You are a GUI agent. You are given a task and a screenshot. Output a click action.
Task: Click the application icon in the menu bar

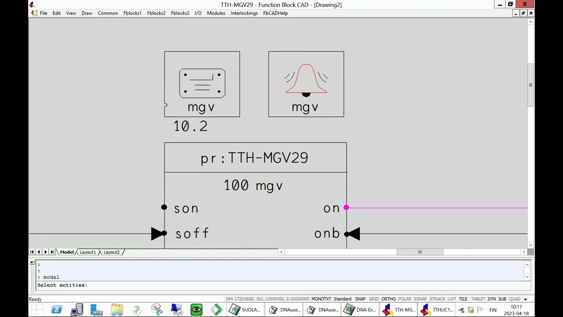click(34, 13)
